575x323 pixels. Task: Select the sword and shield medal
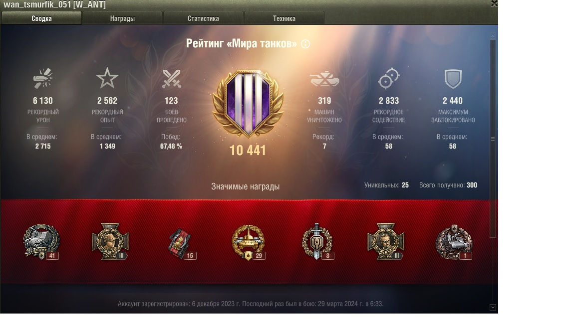click(317, 242)
